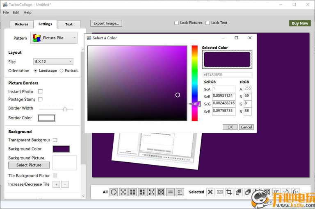Click the equal-sign icon in the All toolbar

click(x=171, y=192)
